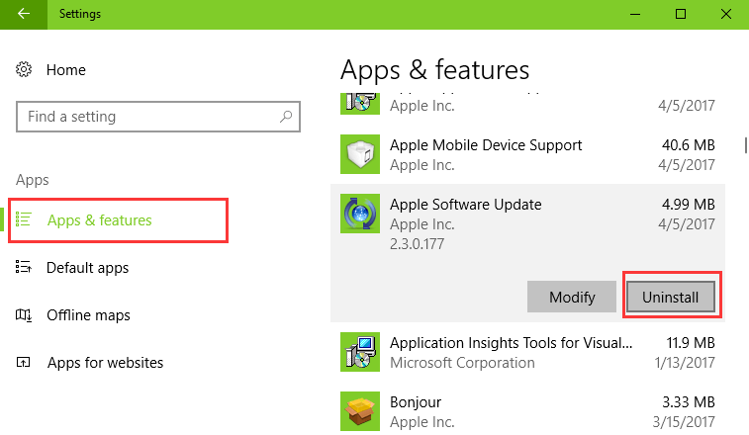Click the search magnifier icon
749x435 pixels.
point(287,117)
